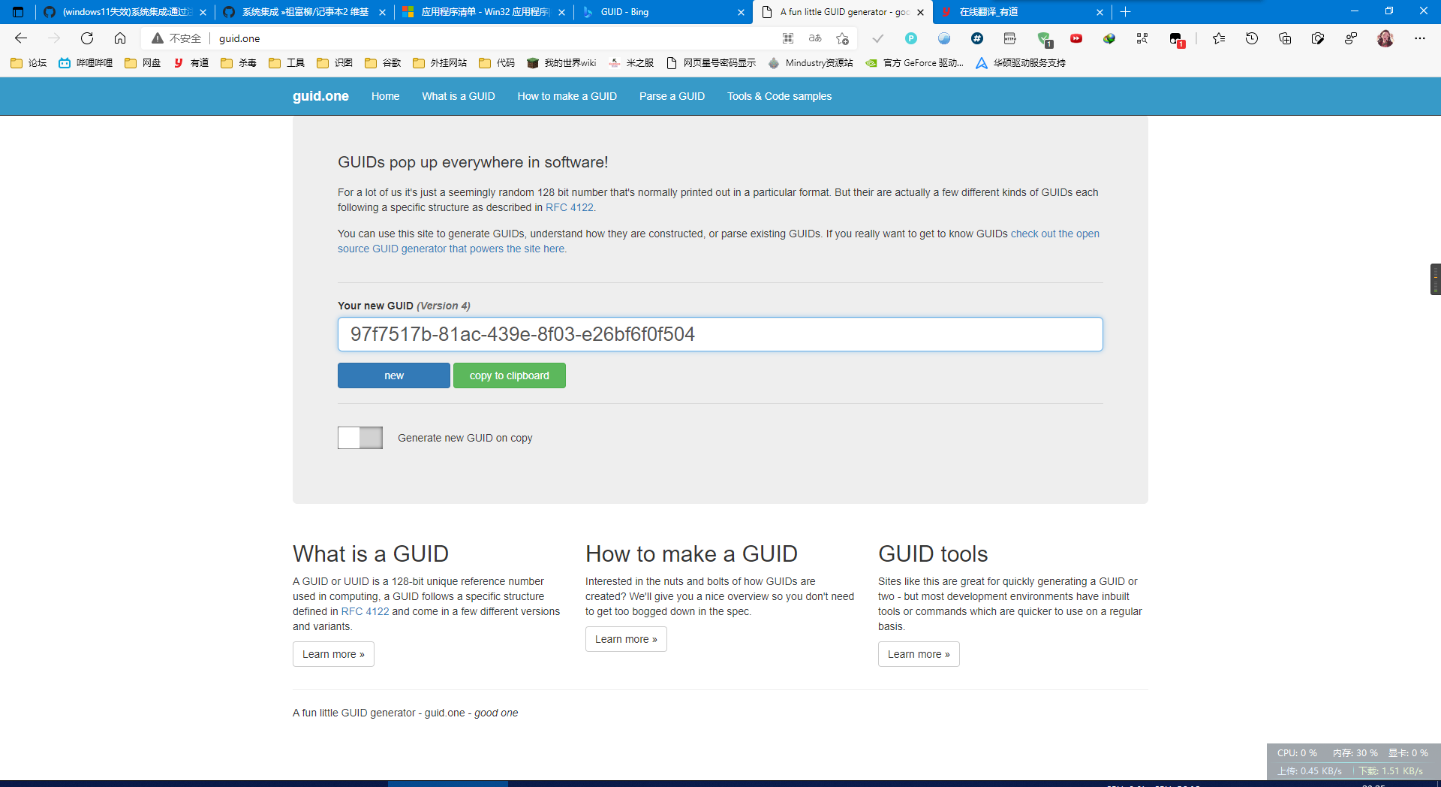1441x787 pixels.
Task: Open the browser settings three-dot menu
Action: (x=1420, y=38)
